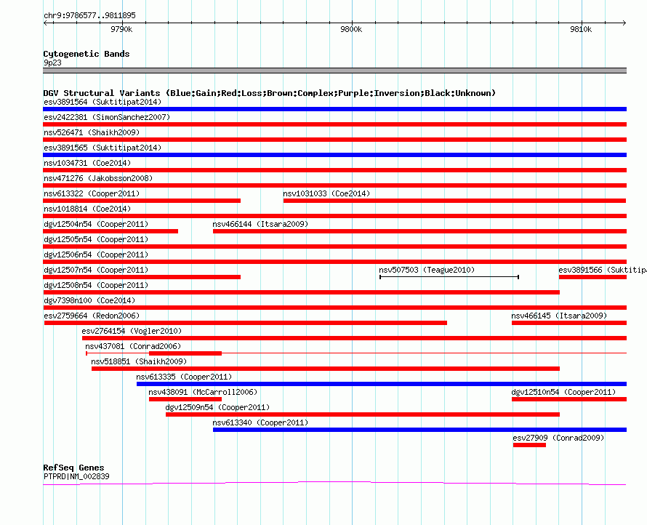
Task: Open the nsv1018814 (Coe2014) label
Action: point(87,209)
